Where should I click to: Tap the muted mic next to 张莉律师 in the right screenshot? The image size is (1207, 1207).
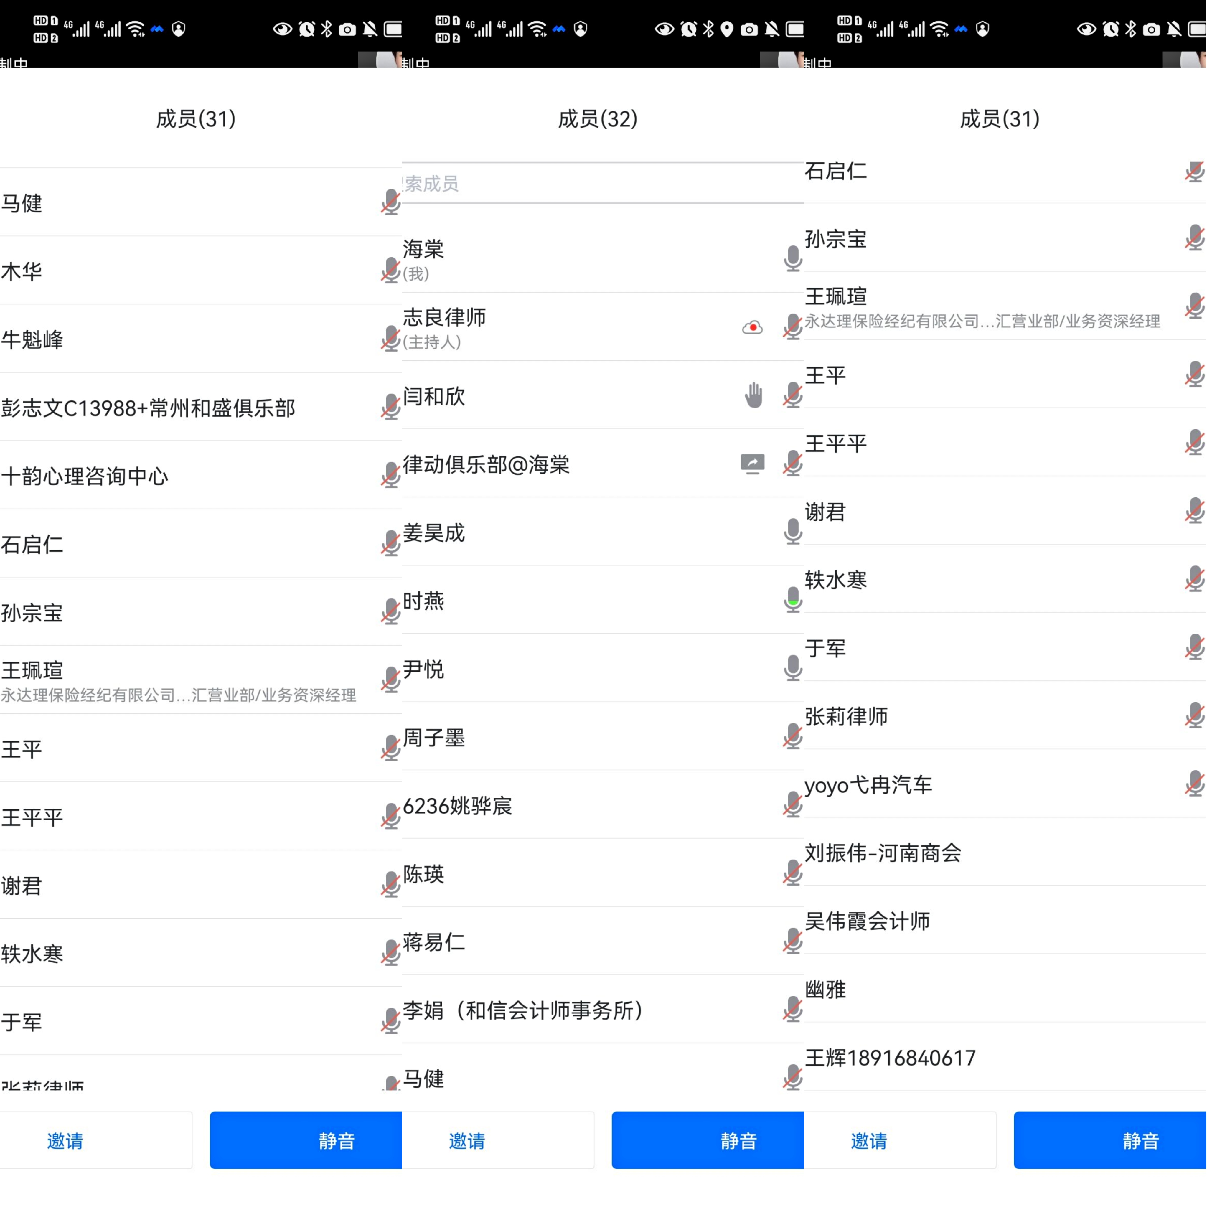point(1195,715)
